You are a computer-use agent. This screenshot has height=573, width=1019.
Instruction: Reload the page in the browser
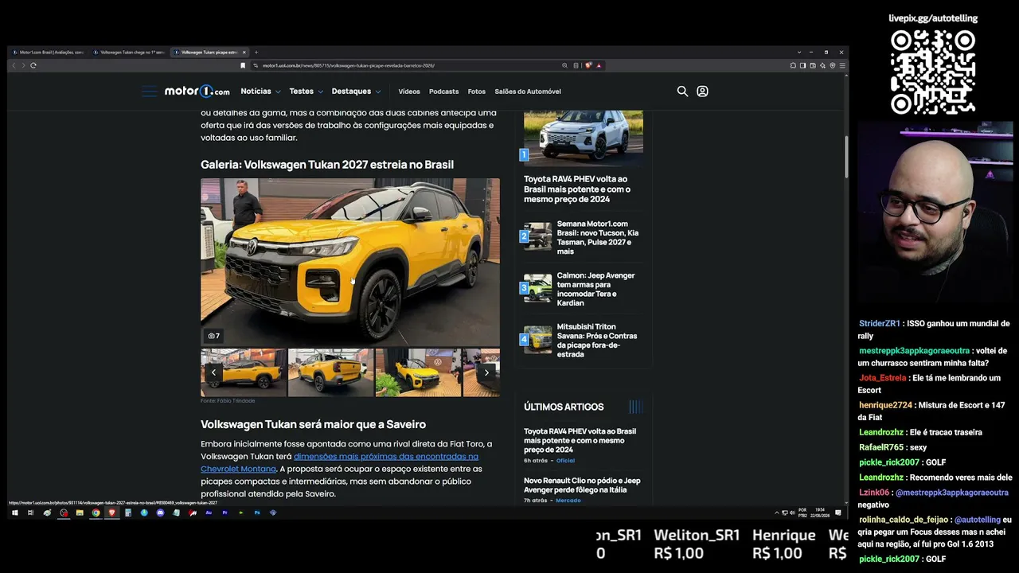click(33, 65)
